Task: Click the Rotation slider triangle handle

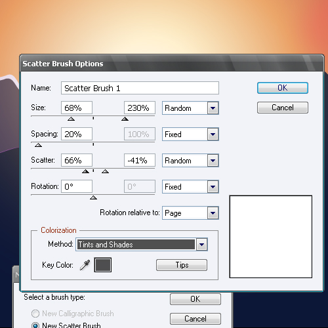Action: [x=93, y=197]
